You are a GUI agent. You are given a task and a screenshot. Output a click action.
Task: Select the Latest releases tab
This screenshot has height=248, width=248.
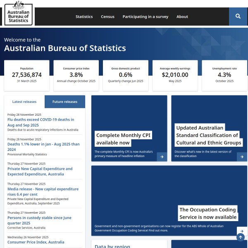coord(24,102)
